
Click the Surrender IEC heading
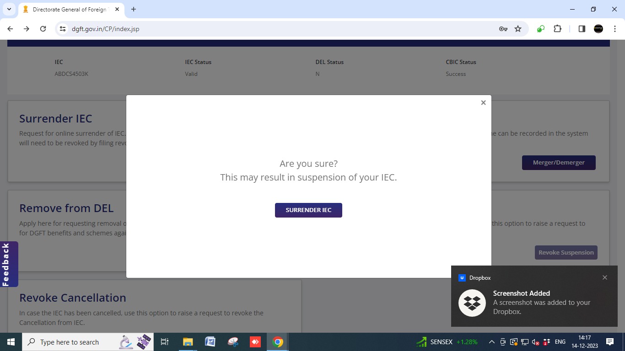(x=56, y=119)
